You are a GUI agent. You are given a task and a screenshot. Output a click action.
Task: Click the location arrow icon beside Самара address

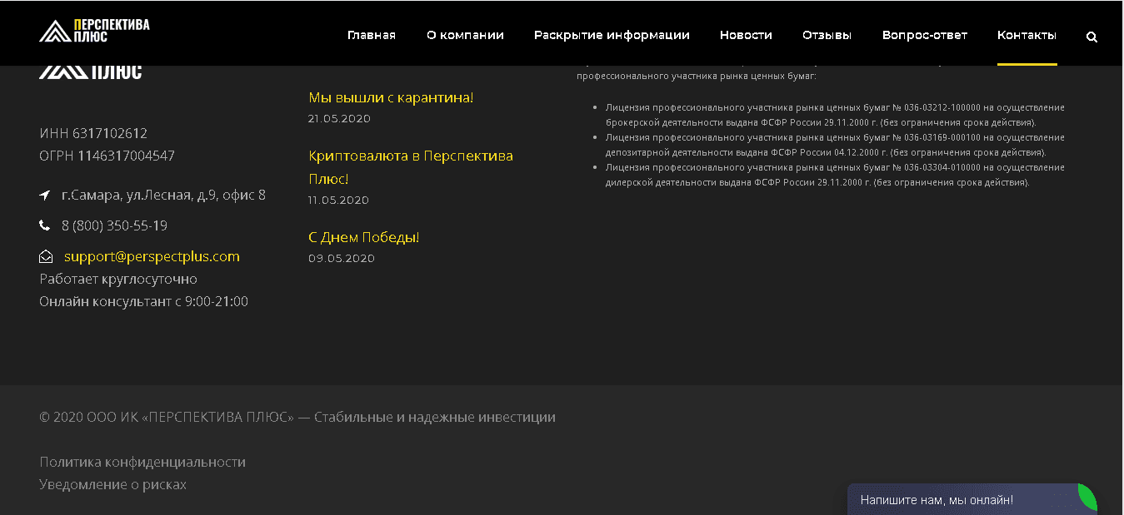point(45,196)
